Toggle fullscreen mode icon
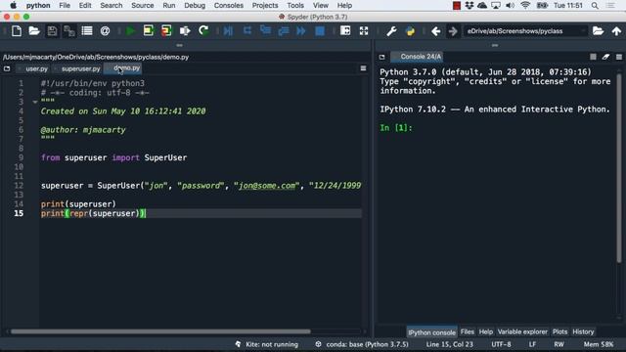Screen dimensions: 626x352 [x=364, y=30]
